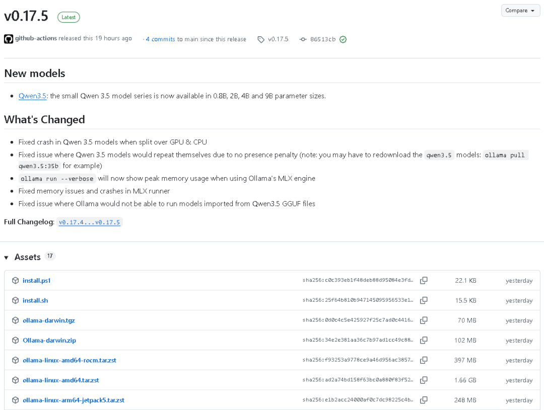
Task: Copy sha256 hash for install.ps1
Action: point(424,280)
